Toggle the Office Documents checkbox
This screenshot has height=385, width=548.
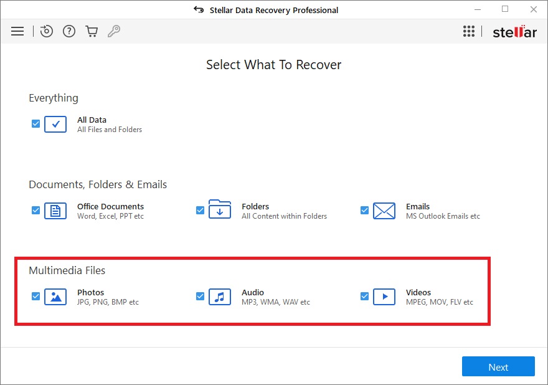pos(35,210)
